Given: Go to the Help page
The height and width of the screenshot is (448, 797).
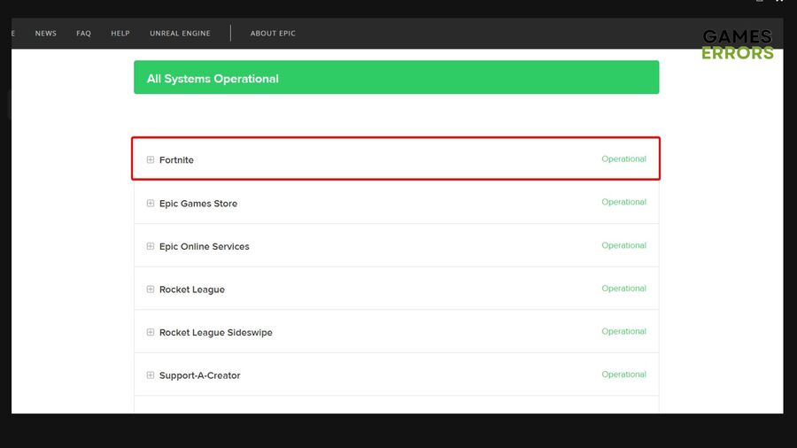Looking at the screenshot, I should tap(120, 33).
